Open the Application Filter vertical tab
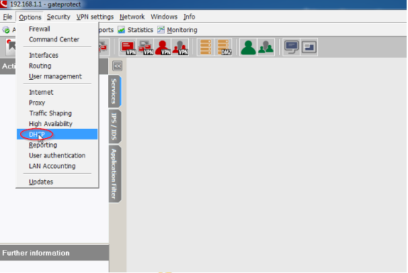408x273 pixels. click(115, 174)
